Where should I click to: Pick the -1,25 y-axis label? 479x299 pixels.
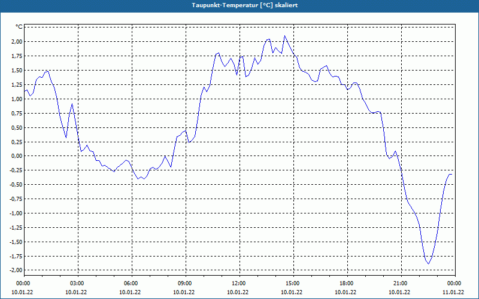click(x=16, y=228)
